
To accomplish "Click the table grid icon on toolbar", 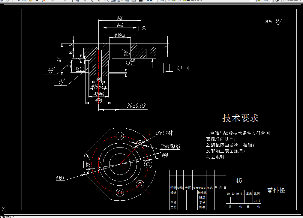I will coord(141,1).
